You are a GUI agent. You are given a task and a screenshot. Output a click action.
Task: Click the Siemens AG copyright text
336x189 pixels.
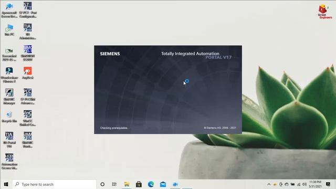click(220, 128)
